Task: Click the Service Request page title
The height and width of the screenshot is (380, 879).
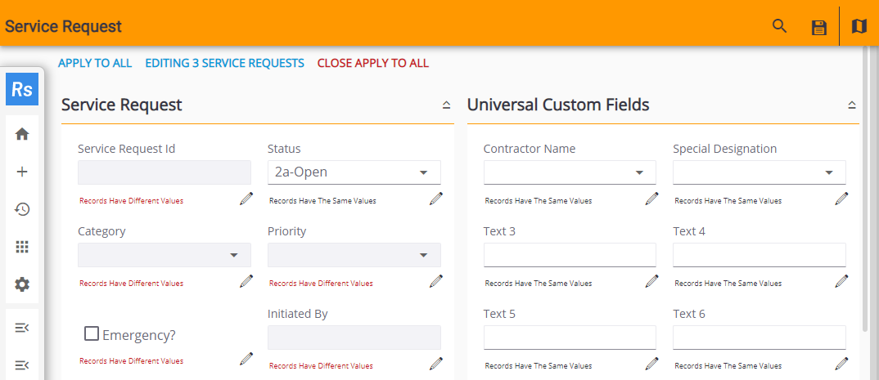Action: tap(63, 26)
